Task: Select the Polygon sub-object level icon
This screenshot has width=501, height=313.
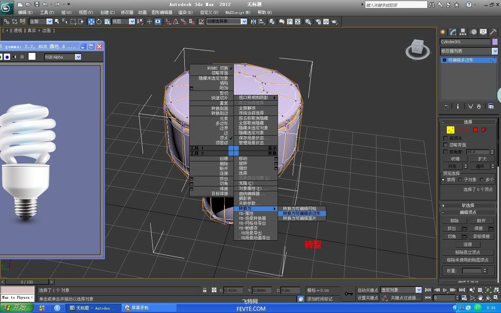Action: [x=476, y=130]
